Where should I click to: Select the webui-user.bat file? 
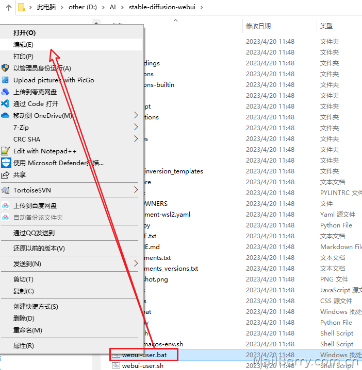[x=144, y=355]
